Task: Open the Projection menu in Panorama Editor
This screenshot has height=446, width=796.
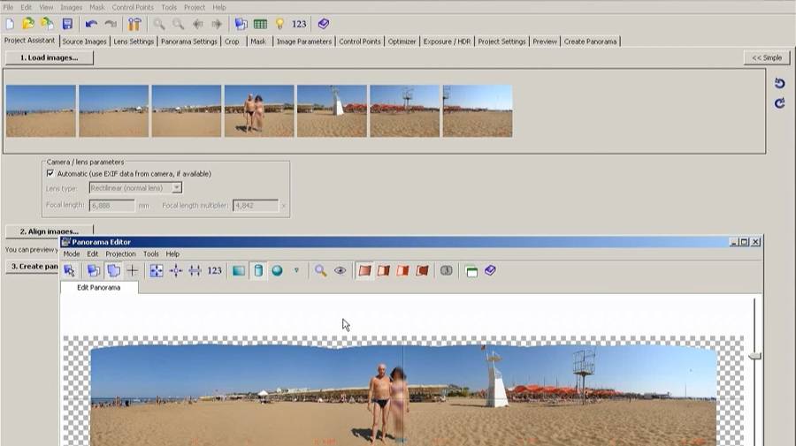Action: tap(120, 253)
